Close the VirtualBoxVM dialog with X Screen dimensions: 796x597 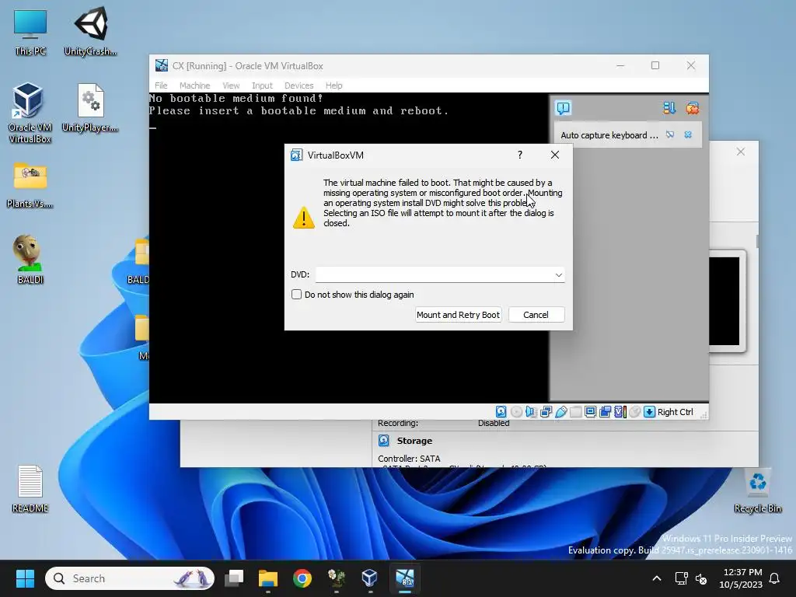[555, 155]
